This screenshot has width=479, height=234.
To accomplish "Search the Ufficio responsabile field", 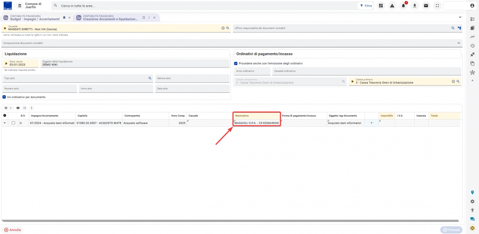I will coord(453,28).
